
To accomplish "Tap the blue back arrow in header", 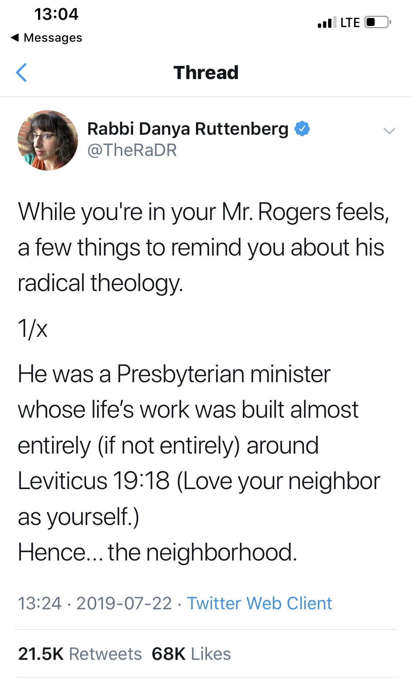I will coord(22,72).
